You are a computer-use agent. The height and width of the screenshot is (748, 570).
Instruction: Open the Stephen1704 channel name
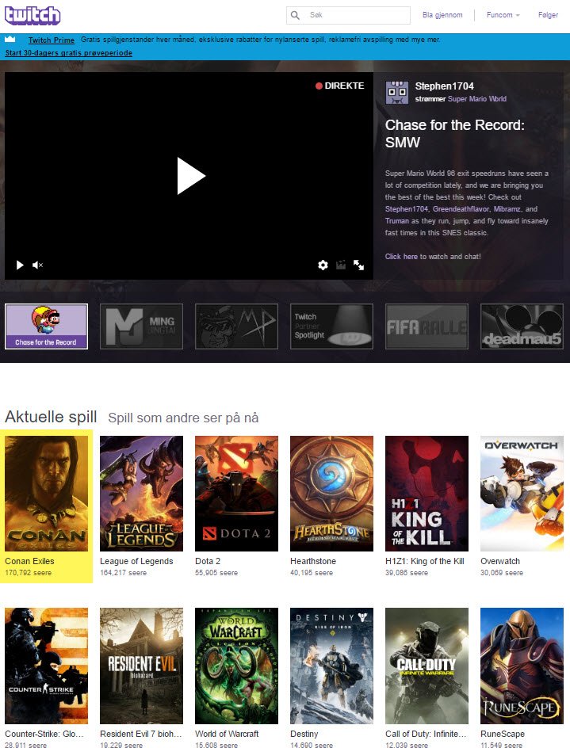444,86
